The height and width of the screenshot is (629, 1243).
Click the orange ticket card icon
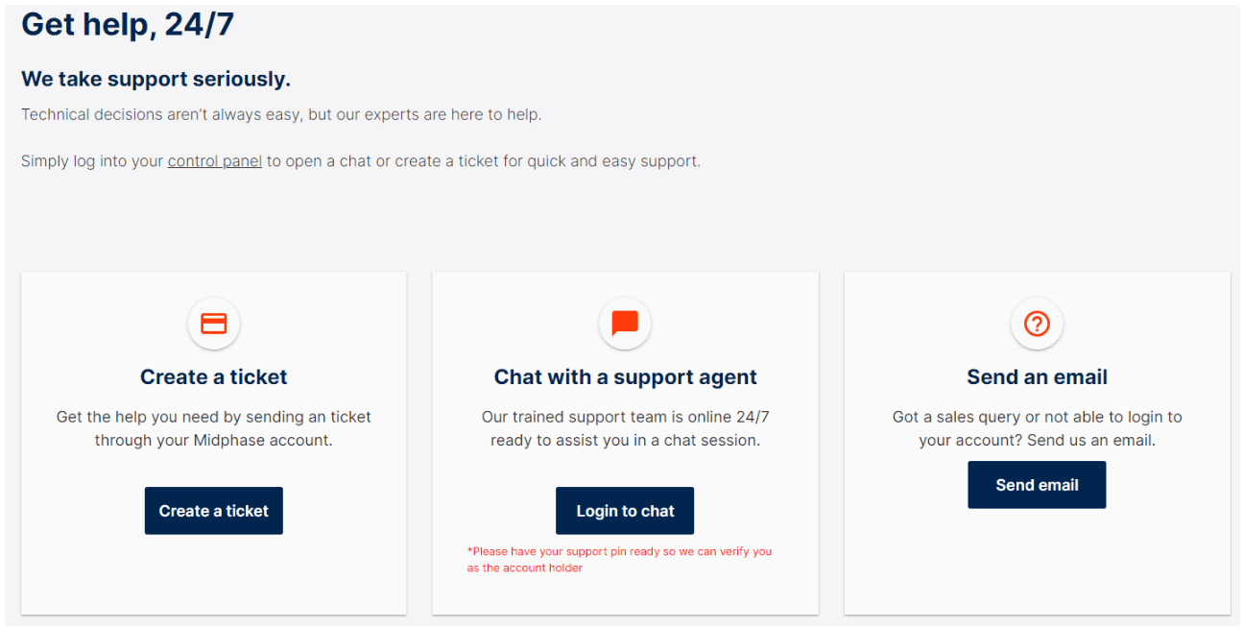[x=213, y=324]
